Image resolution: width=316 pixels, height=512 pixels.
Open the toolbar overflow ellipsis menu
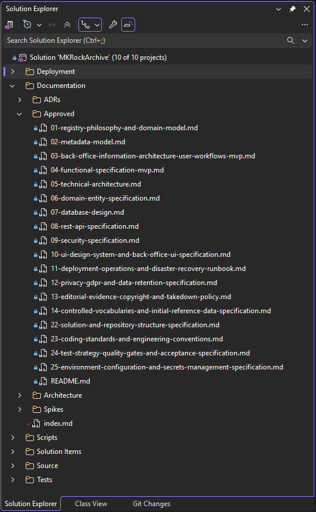click(x=305, y=25)
